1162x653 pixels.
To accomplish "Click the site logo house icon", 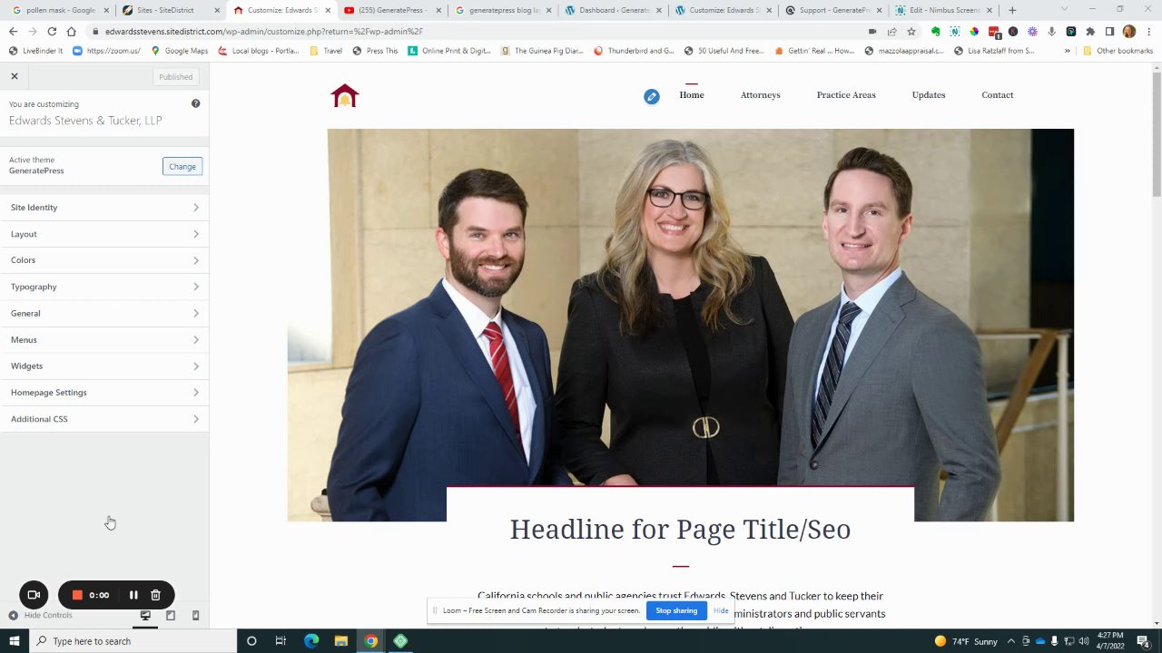I will click(345, 95).
